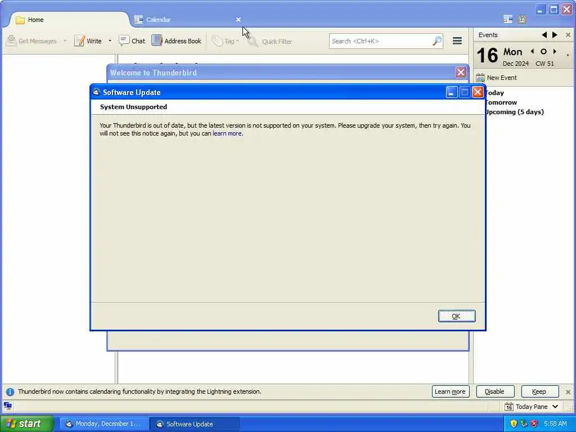
Task: Click New Event in today pane
Action: click(x=496, y=78)
